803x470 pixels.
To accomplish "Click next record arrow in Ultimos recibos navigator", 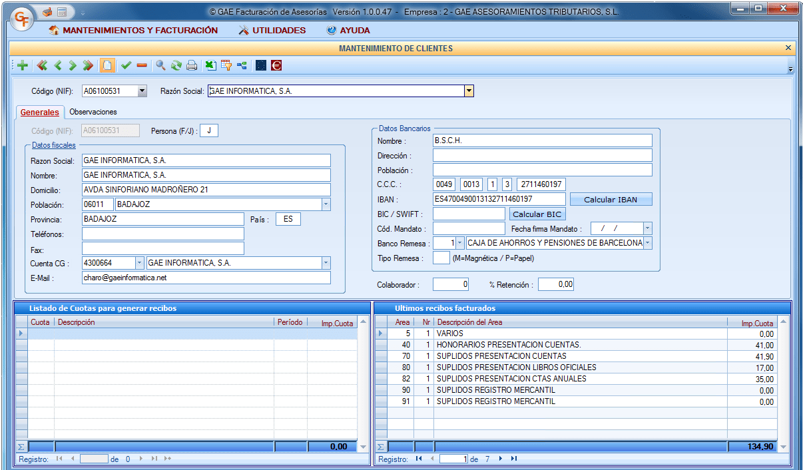I will 501,459.
